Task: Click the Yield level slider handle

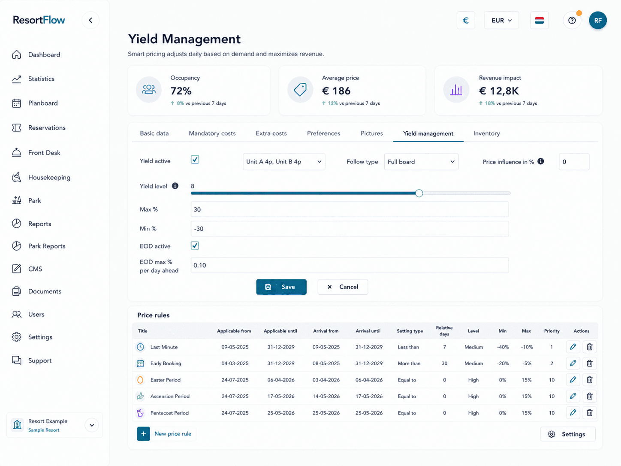Action: [x=419, y=193]
